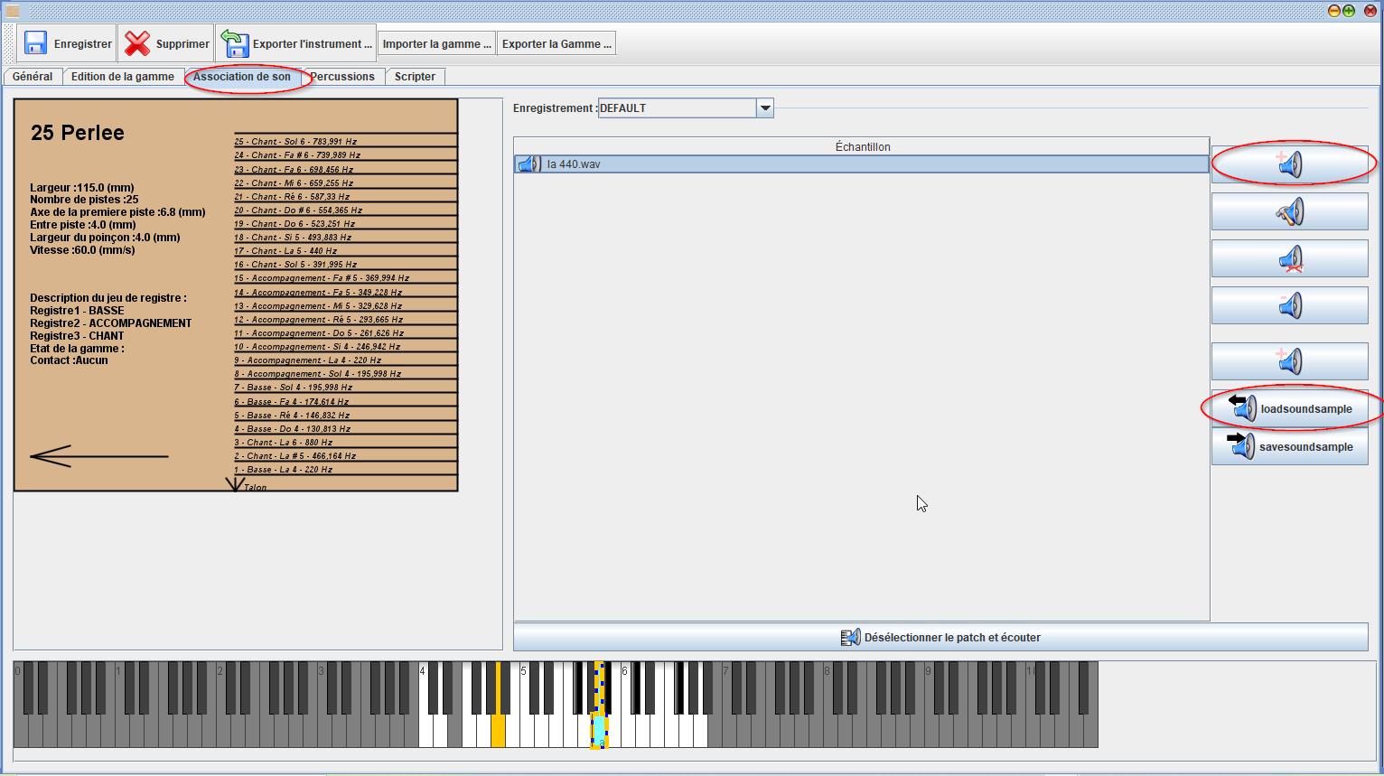Click plus-speaker button directly above loadsoundsample

tap(1289, 361)
